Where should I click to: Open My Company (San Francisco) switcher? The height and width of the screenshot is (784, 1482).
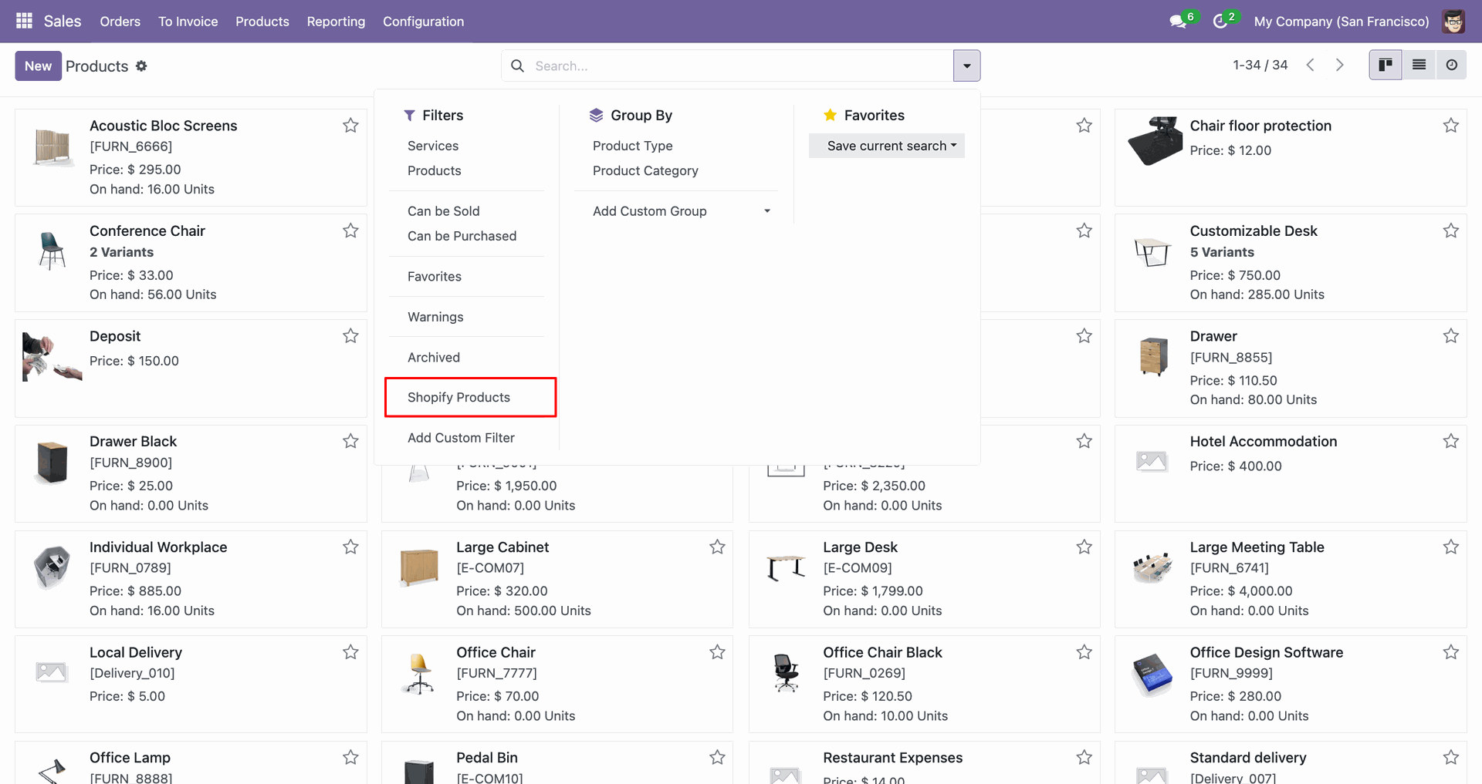1342,22
